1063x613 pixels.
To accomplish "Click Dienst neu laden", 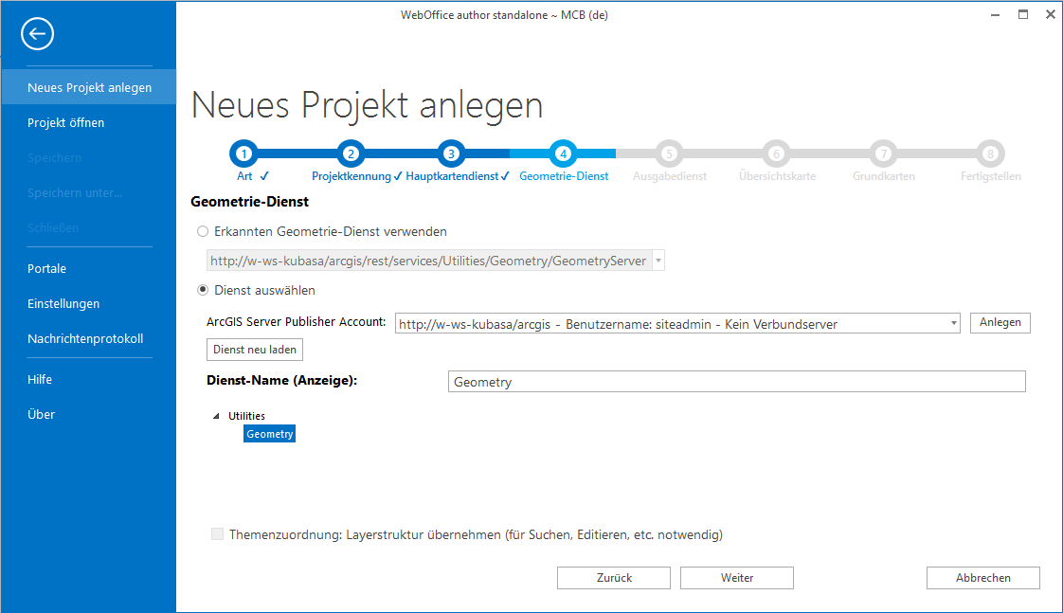I will [x=254, y=349].
